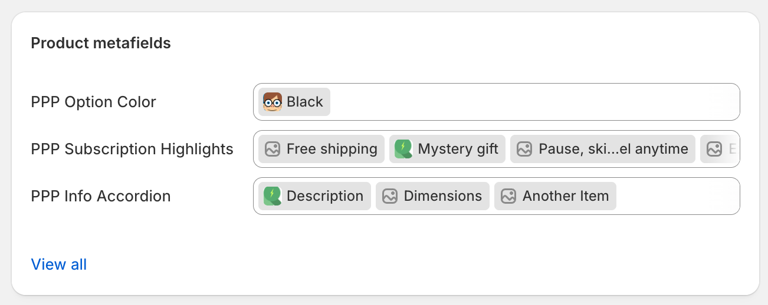Select the Another Item accordion chip
Screen dimensions: 768x305
(565, 196)
